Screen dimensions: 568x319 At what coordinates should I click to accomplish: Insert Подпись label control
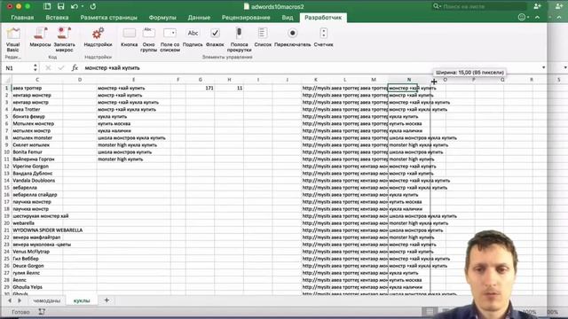point(193,37)
